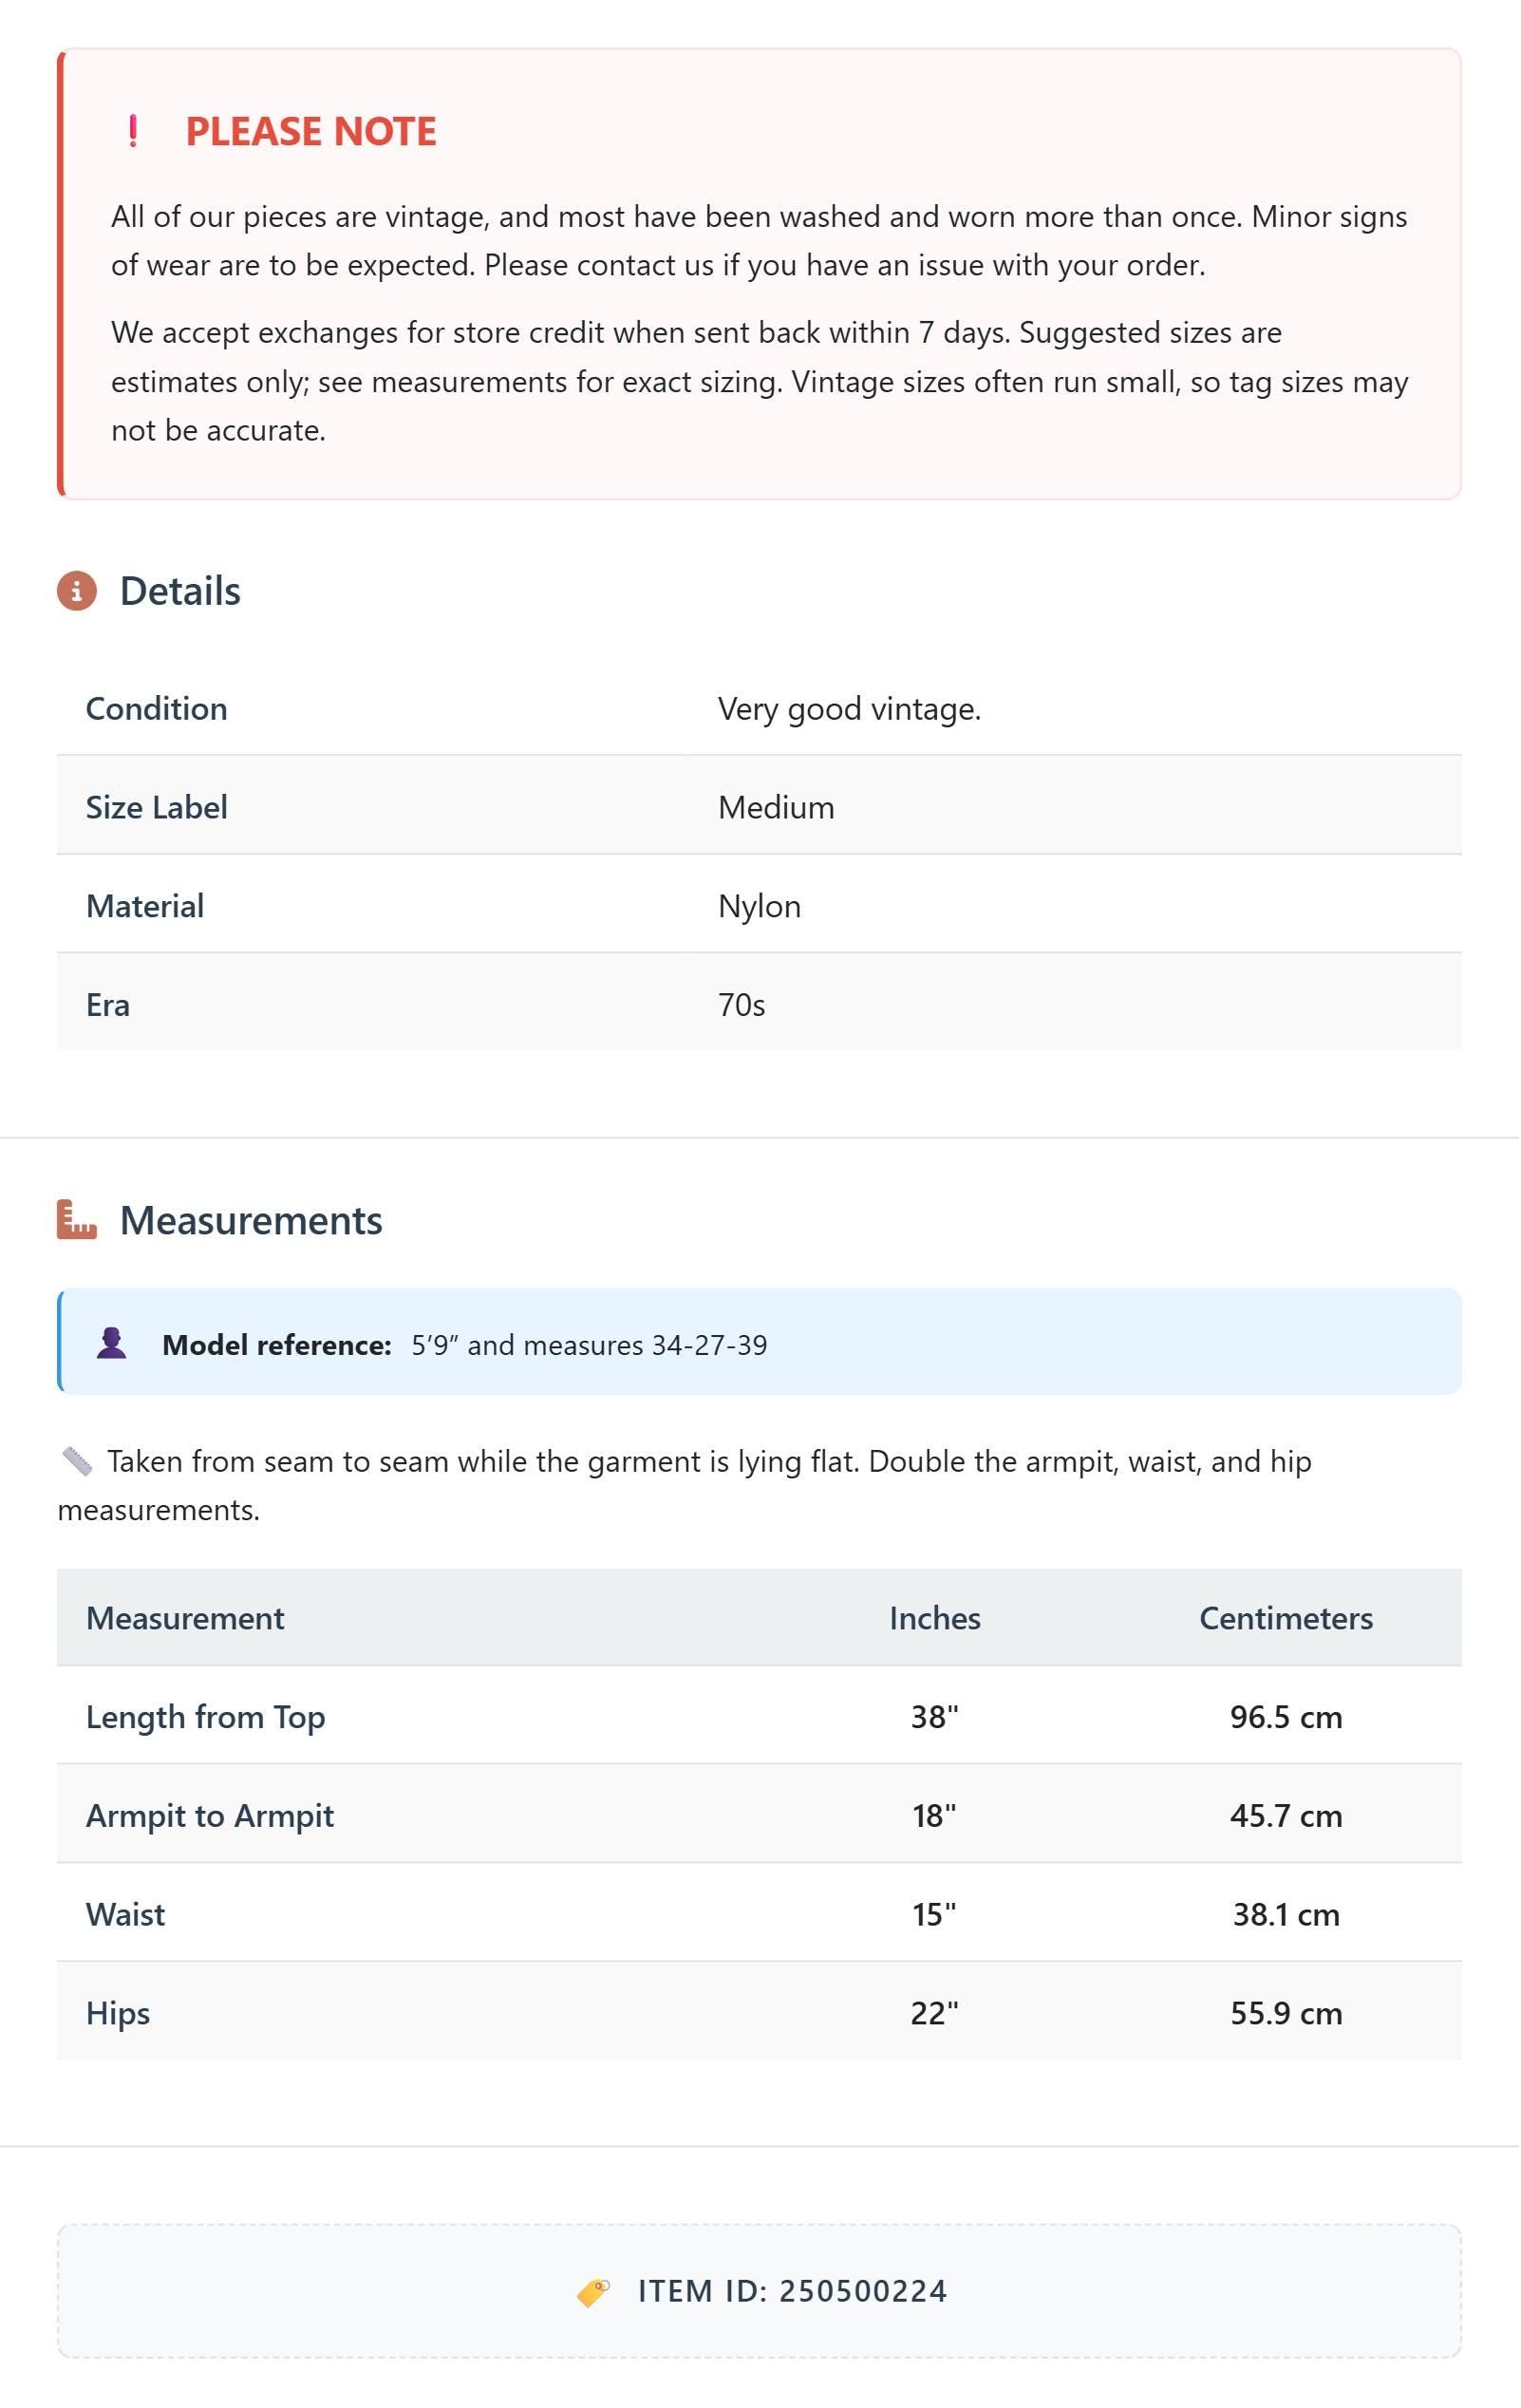This screenshot has height=2408, width=1521.
Task: Click the Waist 38.1 cm value
Action: (1286, 1914)
